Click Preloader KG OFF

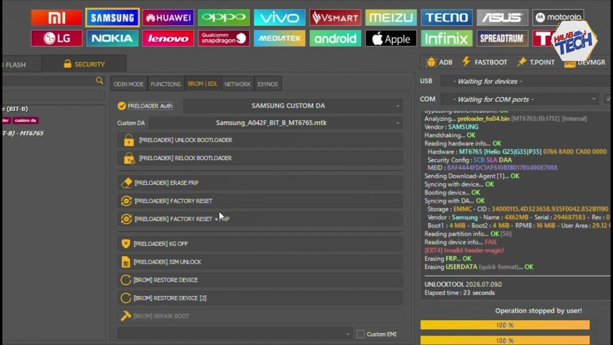coord(260,244)
